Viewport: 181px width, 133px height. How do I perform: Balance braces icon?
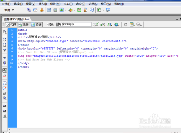click(5, 63)
